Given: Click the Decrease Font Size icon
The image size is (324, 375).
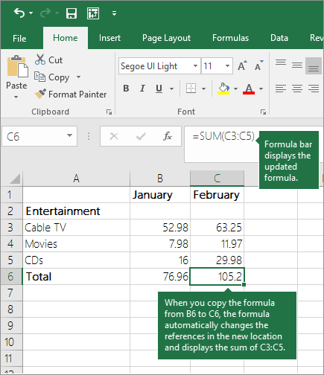Looking at the screenshot, I should coord(259,65).
